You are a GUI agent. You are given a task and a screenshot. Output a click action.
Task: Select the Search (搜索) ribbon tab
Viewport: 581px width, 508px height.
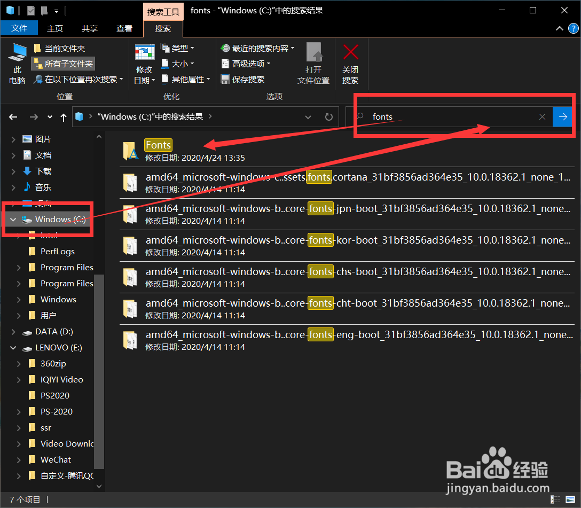tap(163, 28)
